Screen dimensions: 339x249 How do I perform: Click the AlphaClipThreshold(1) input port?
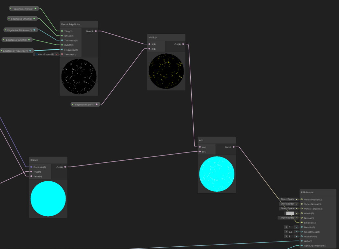point(302,246)
